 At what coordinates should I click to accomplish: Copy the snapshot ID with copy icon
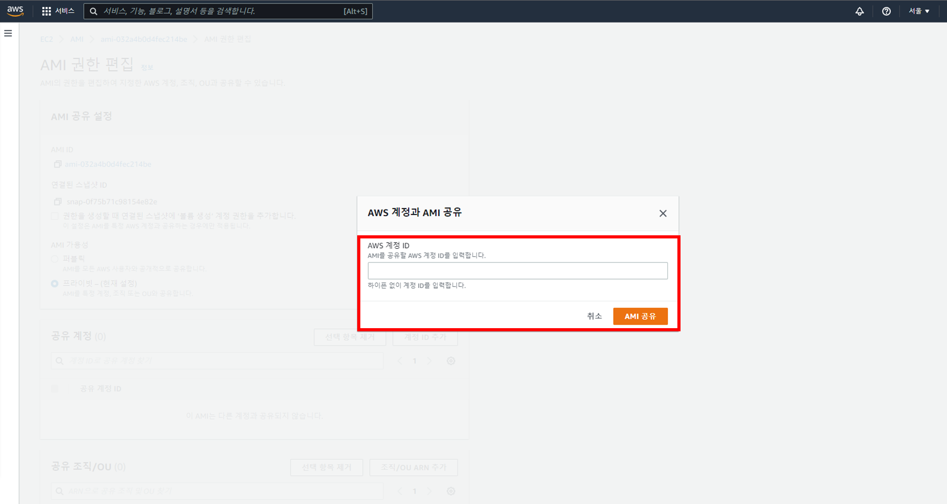57,201
